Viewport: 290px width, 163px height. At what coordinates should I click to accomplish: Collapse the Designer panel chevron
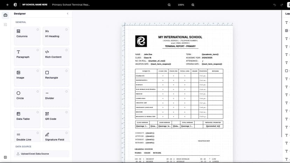coord(68,14)
